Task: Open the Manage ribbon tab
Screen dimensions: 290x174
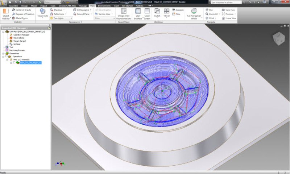Action: [83, 6]
